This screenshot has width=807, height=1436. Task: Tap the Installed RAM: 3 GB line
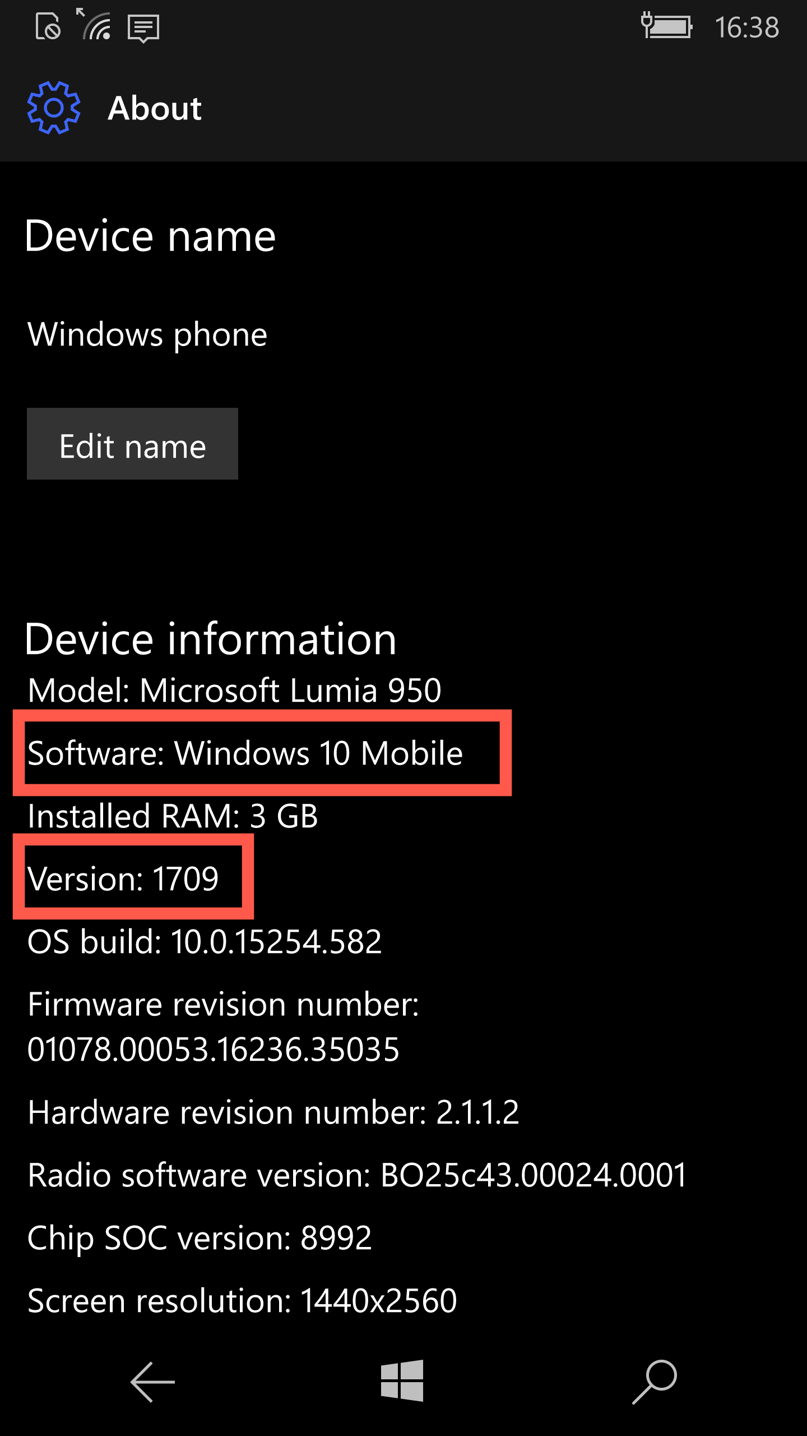[x=173, y=816]
